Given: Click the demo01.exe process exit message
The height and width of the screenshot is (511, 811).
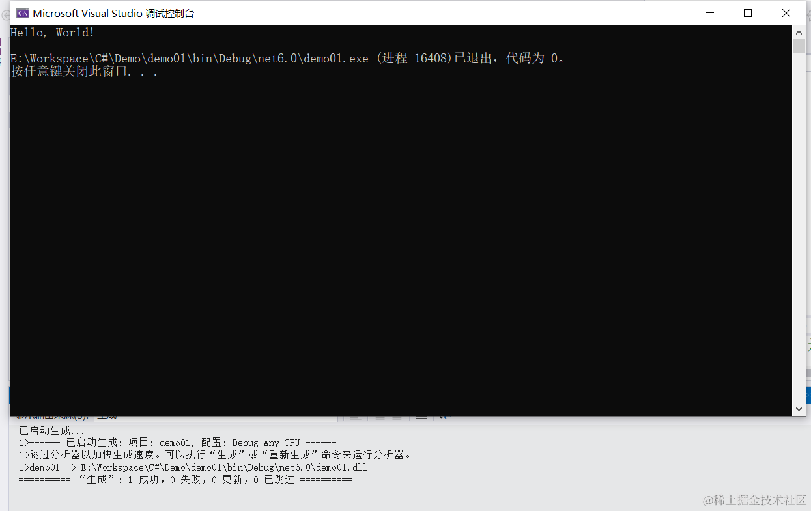Looking at the screenshot, I should point(288,59).
